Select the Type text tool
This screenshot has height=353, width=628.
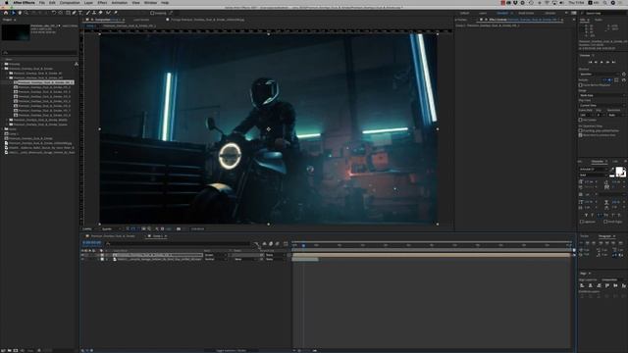80,13
